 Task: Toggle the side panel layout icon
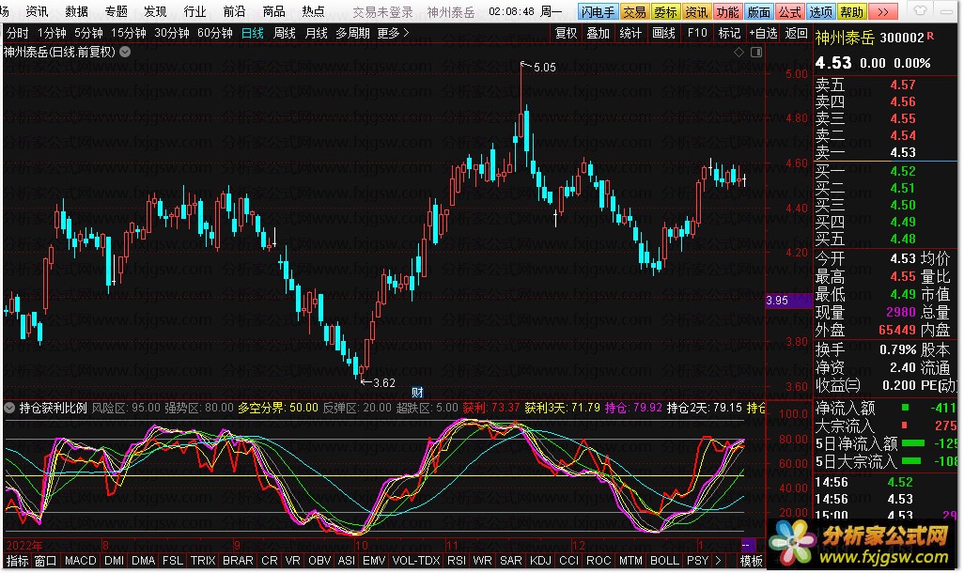tap(756, 53)
